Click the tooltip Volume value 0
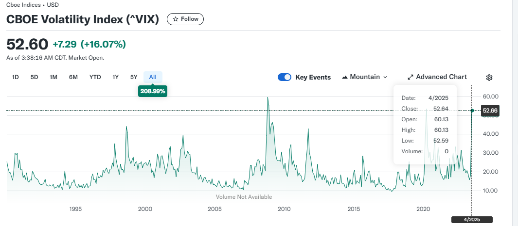Screen dimensions: 518x226 tap(447, 151)
